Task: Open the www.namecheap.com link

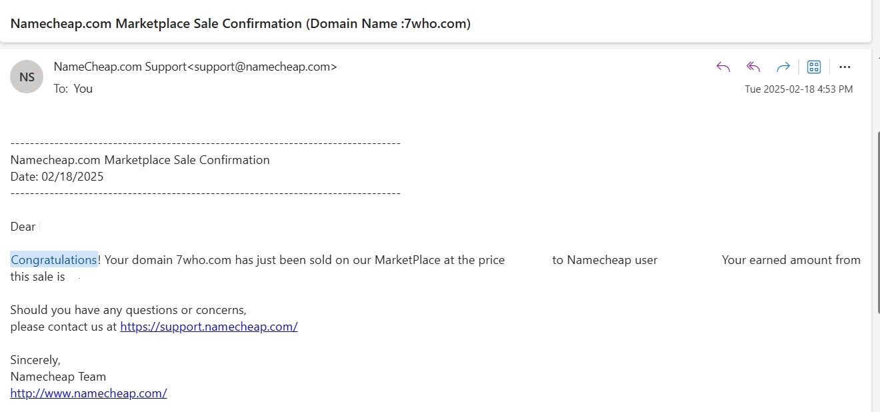Action: 89,393
